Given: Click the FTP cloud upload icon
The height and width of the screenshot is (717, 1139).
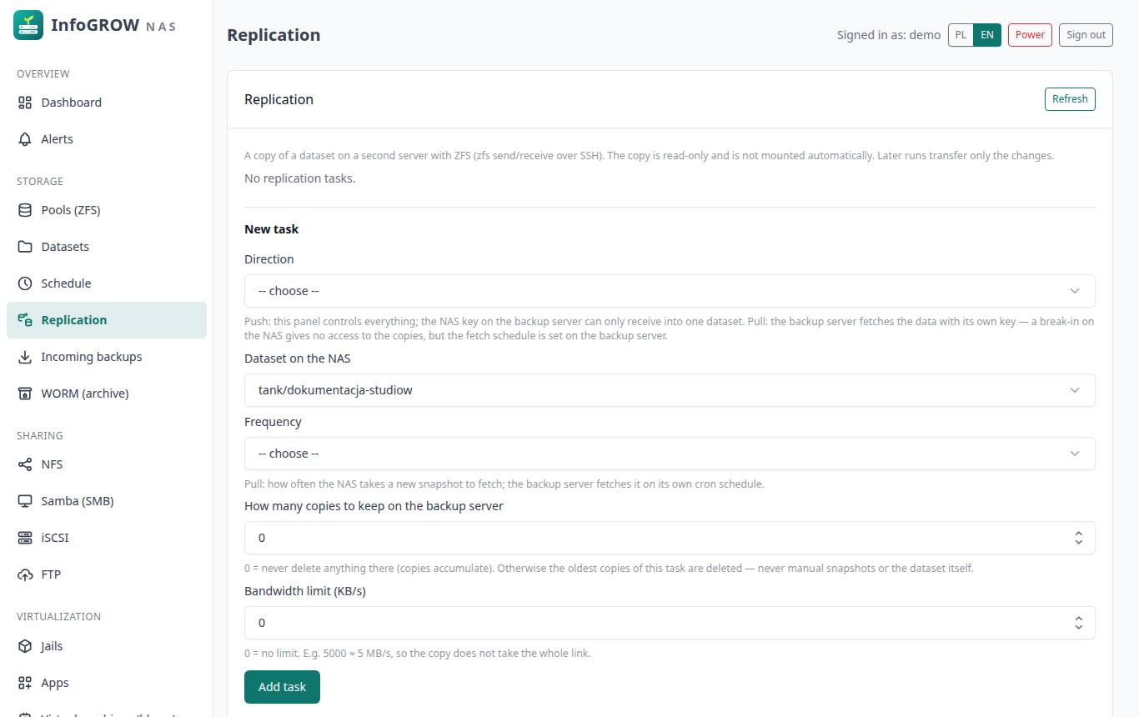Looking at the screenshot, I should click(25, 574).
